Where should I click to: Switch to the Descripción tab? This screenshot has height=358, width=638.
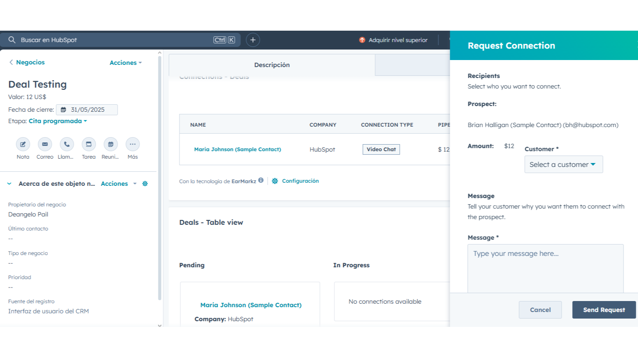click(272, 65)
